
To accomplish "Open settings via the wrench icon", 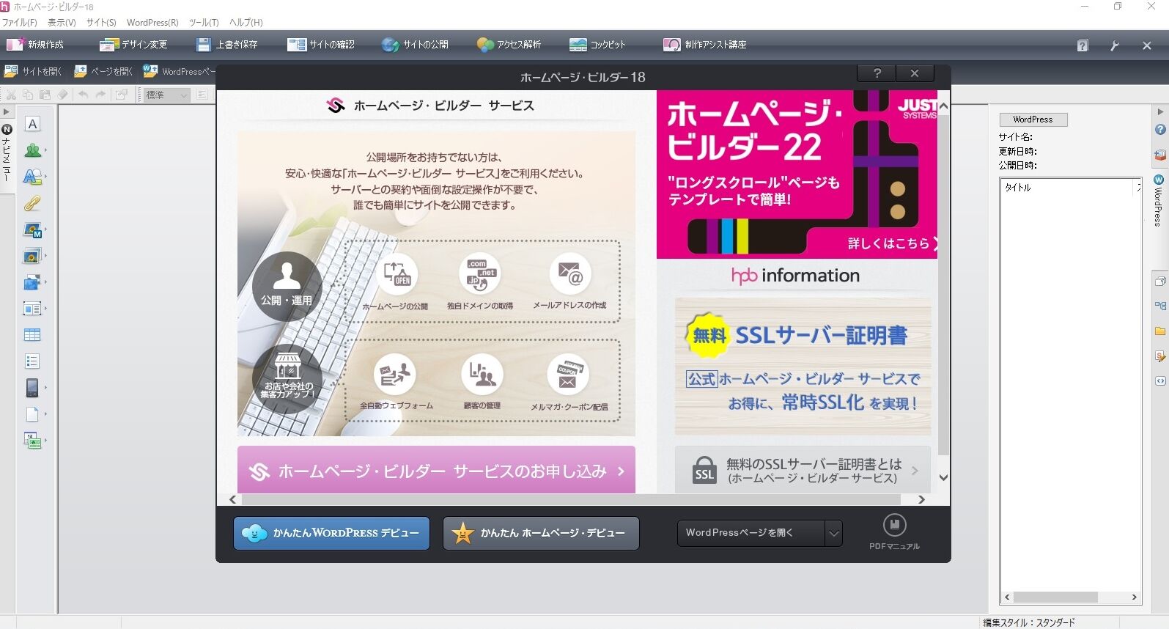I will 1115,45.
